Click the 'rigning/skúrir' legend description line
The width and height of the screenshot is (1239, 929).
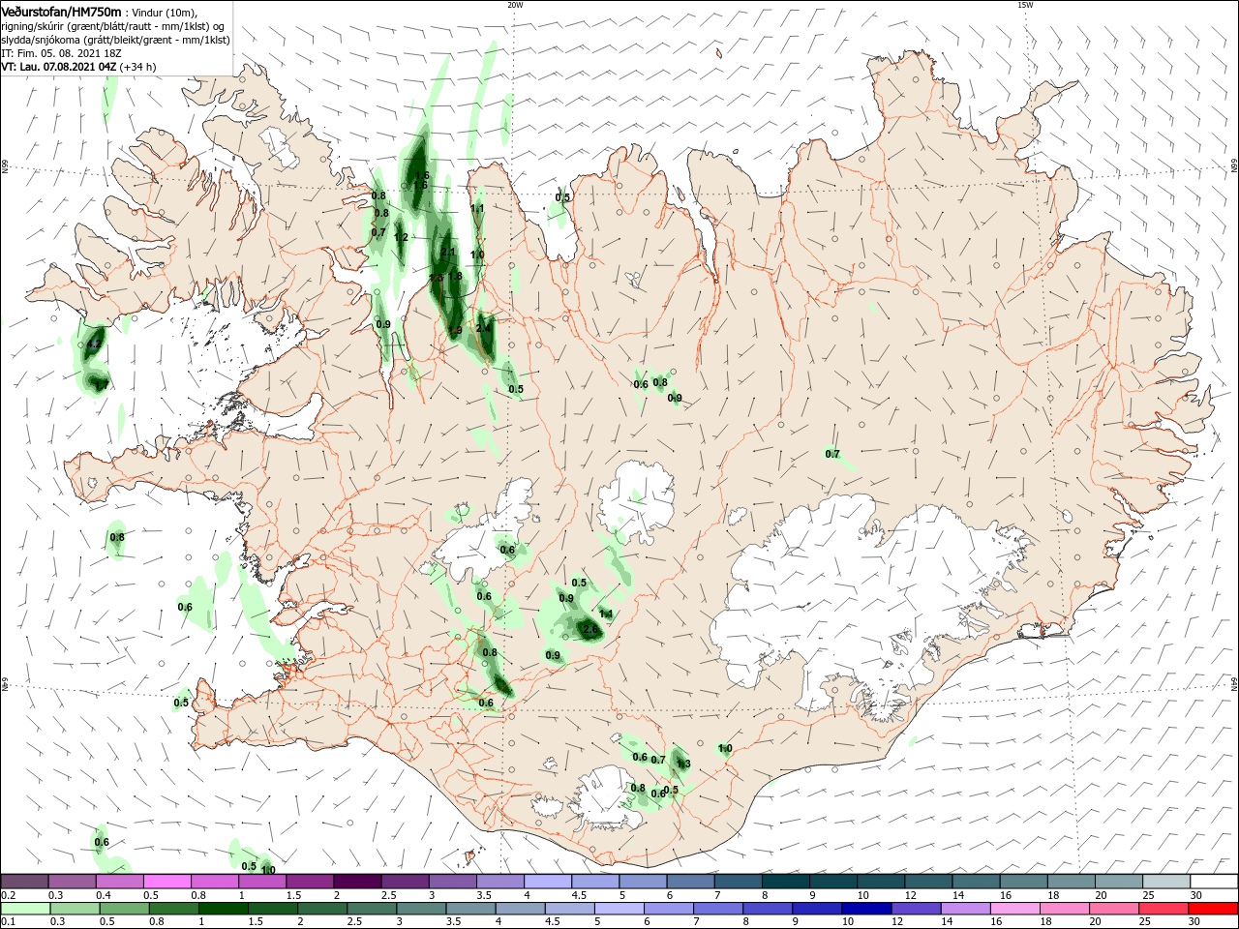[x=113, y=26]
